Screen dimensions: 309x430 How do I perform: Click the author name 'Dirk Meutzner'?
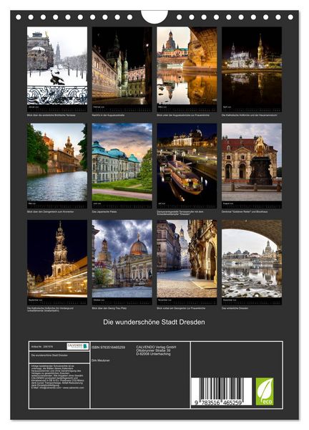101,360
